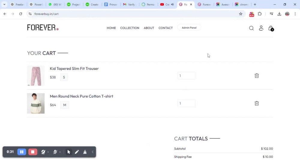Open the user profile icon
This screenshot has width=300, height=160.
coord(261,28)
